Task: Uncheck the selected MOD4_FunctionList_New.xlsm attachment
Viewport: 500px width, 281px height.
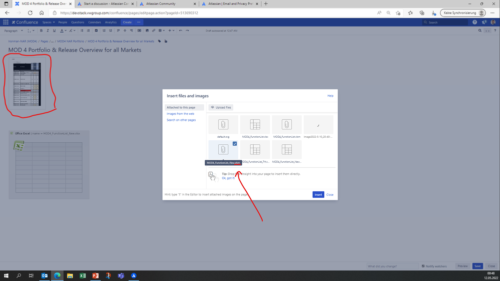Action: coord(235,144)
